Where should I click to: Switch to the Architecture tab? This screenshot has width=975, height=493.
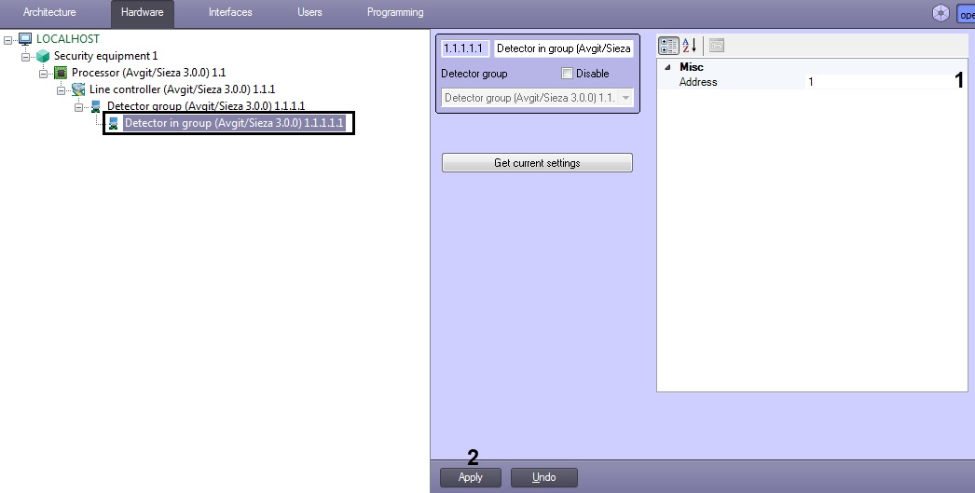tap(49, 12)
